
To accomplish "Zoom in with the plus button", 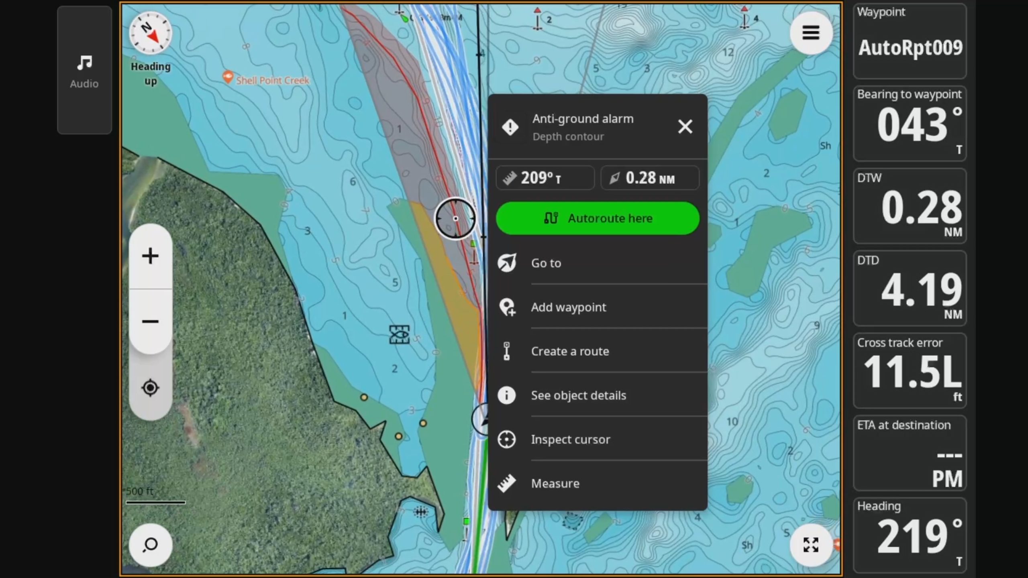I will pyautogui.click(x=150, y=256).
